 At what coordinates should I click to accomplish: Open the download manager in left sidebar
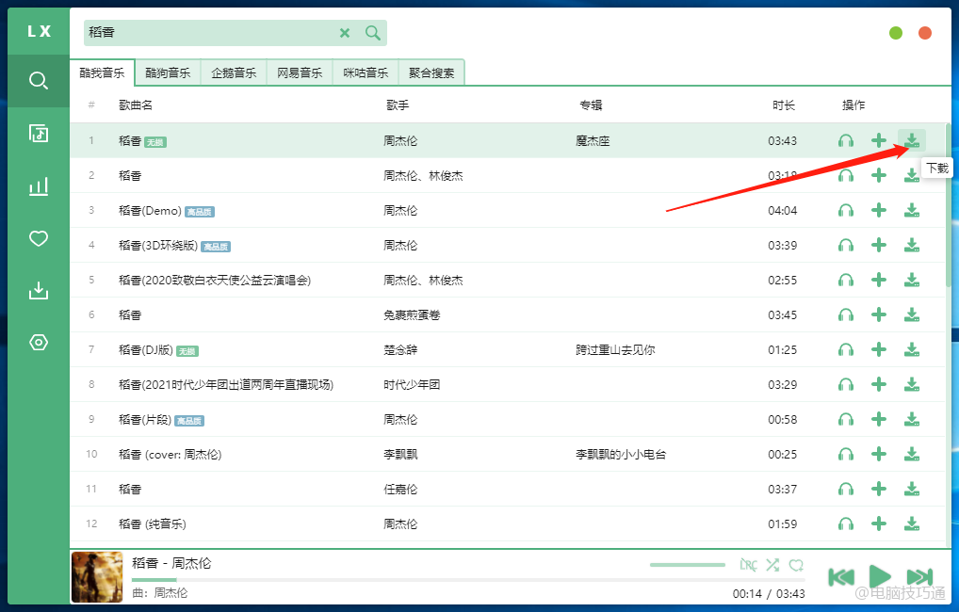click(38, 290)
